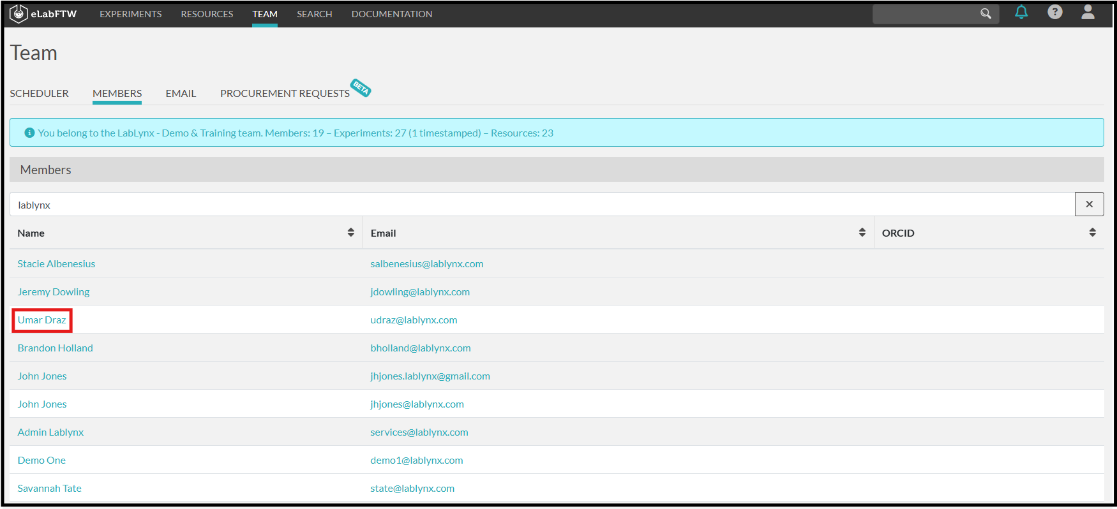Focus the members filter field containing lablynx
Viewport: 1117px width, 509px height.
tap(543, 205)
